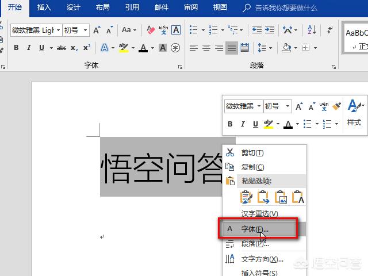This screenshot has height=276, width=368.
Task: Open bullets list dropdown arrow
Action: 203,30
